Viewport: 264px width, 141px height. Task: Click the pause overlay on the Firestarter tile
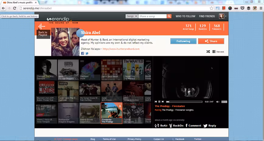[120, 106]
